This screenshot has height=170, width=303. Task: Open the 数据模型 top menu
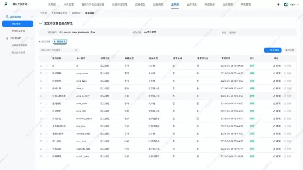click(140, 4)
